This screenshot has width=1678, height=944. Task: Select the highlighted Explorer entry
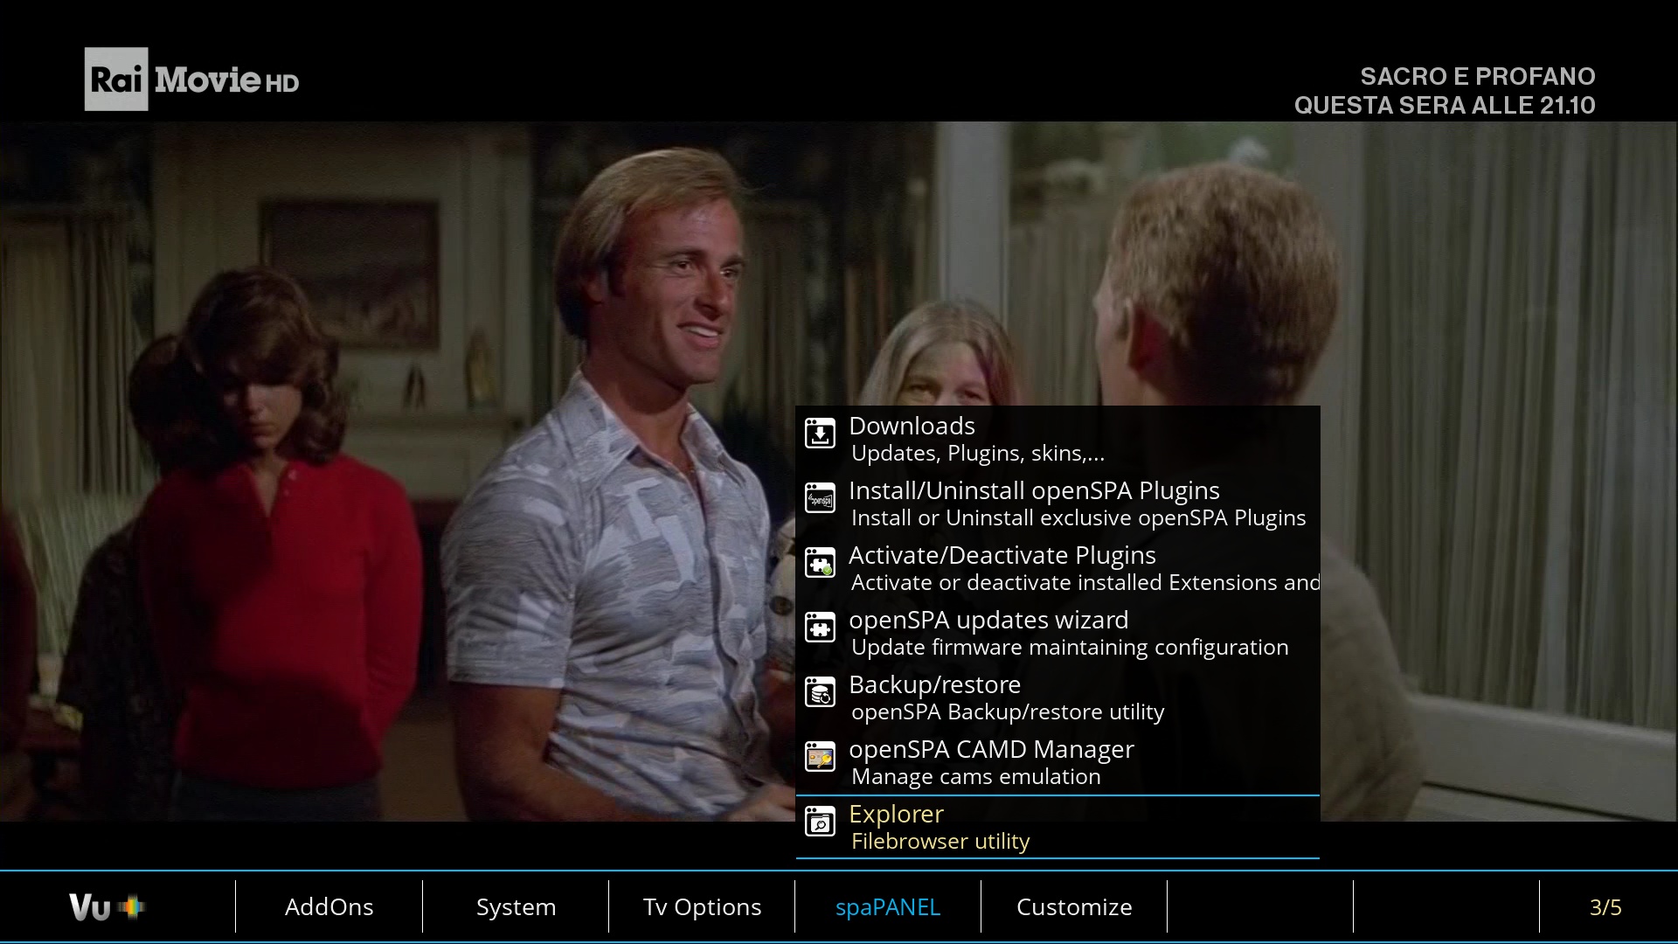[x=1057, y=827]
